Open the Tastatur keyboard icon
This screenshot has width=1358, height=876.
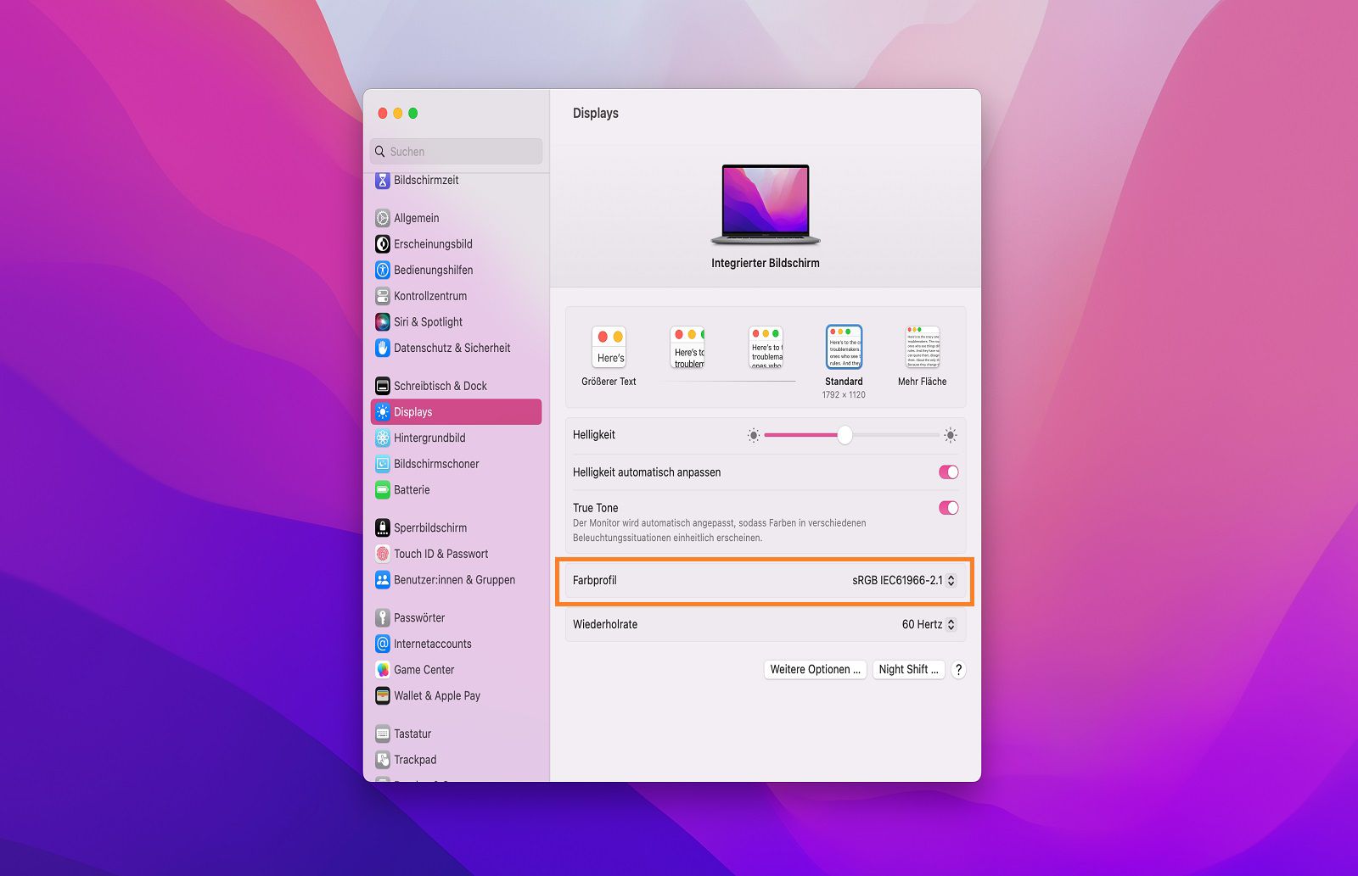pyautogui.click(x=383, y=734)
